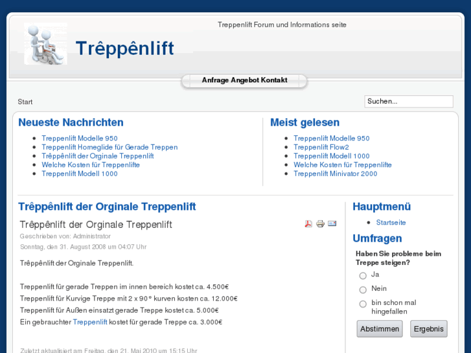Image resolution: width=471 pixels, height=353 pixels.
Task: Open the Anfrage Angebot Kontakt menu
Action: [244, 80]
